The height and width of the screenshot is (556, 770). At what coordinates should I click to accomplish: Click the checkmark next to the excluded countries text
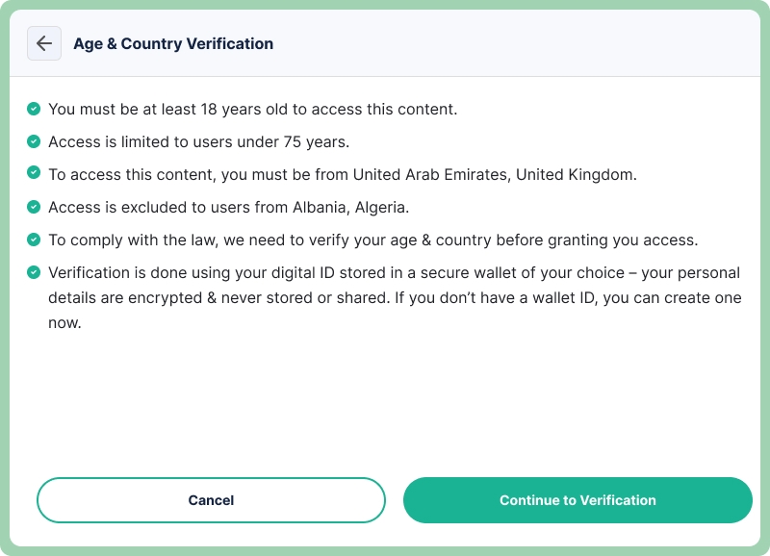click(32, 207)
